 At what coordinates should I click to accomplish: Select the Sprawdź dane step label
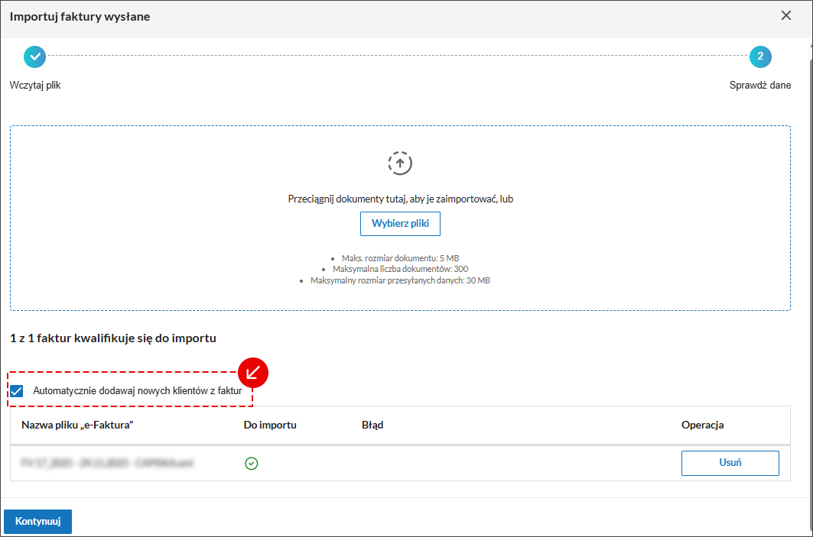tap(759, 86)
